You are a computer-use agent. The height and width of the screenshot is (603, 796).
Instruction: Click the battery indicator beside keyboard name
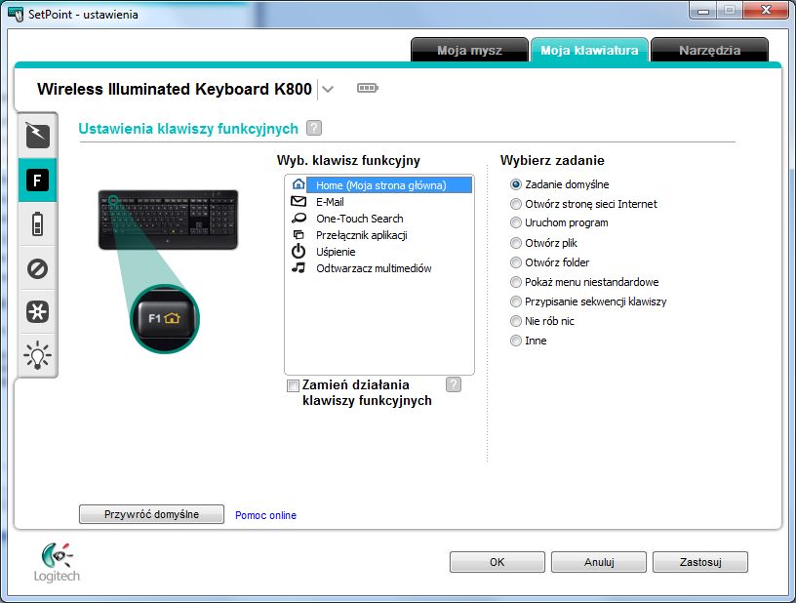click(x=368, y=89)
